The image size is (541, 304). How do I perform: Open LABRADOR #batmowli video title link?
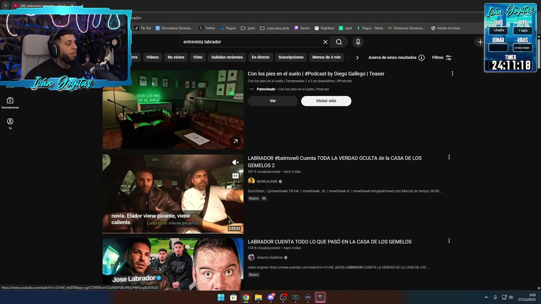[334, 162]
